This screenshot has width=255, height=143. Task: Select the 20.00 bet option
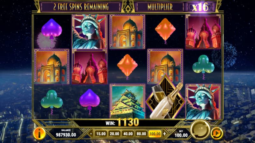click(x=114, y=134)
